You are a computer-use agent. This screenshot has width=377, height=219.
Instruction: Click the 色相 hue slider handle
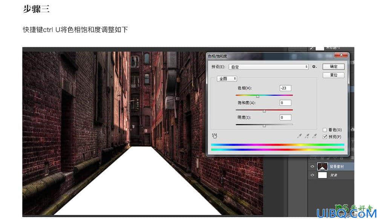(x=258, y=96)
